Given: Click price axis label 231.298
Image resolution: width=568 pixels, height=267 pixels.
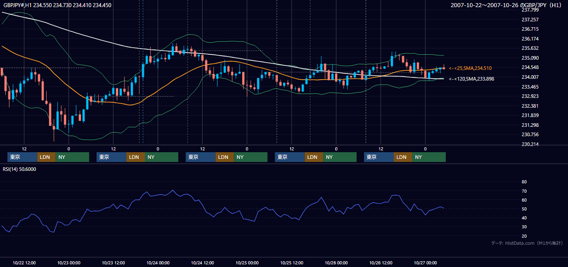Looking at the screenshot, I should coord(530,125).
